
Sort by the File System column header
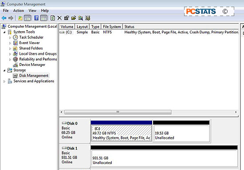(112, 27)
